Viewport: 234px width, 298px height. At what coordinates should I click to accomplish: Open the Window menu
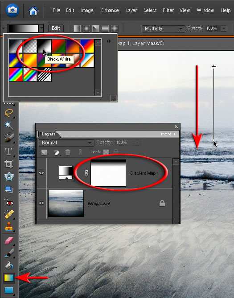[205, 10]
